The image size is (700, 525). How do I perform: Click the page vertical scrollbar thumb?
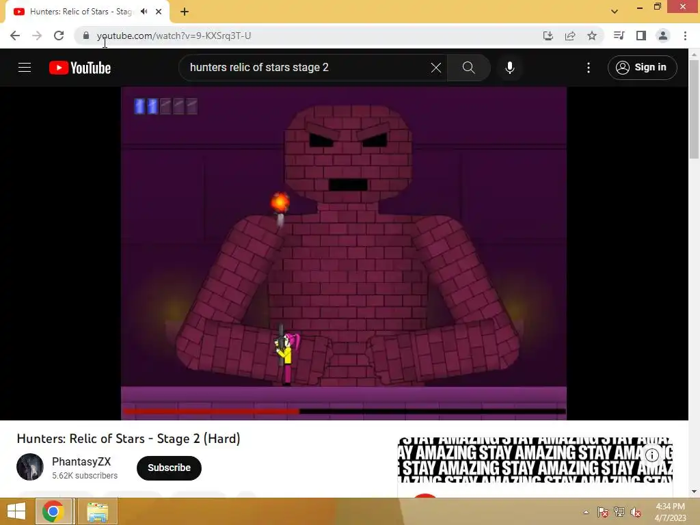694,109
